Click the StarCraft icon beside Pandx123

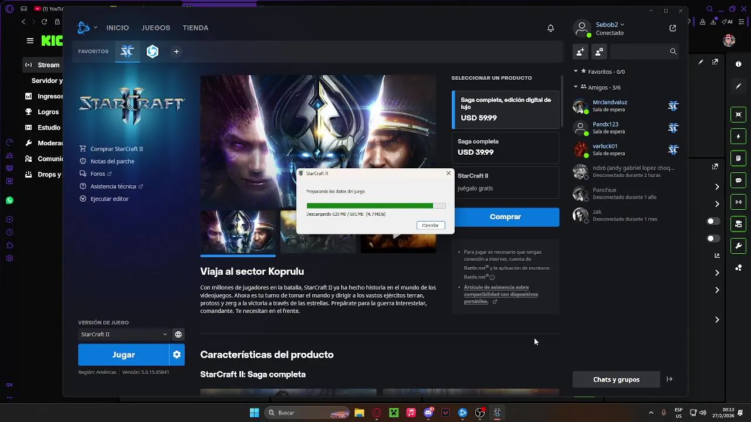tap(673, 128)
